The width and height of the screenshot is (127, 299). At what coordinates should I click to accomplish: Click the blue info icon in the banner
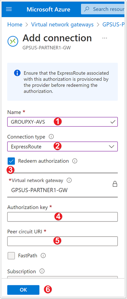17,73
